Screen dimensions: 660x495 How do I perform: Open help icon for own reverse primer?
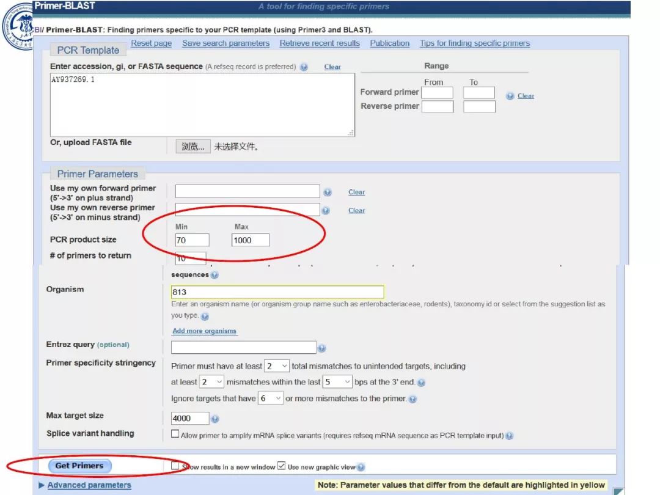pos(325,210)
